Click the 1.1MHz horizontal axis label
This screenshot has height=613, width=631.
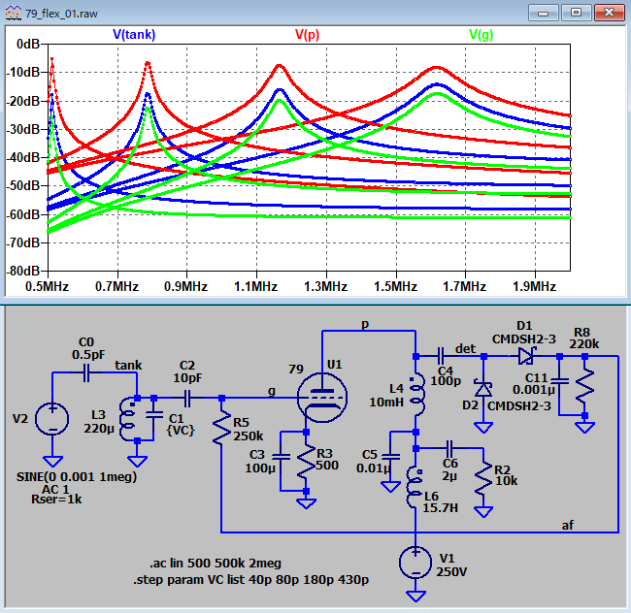[256, 286]
